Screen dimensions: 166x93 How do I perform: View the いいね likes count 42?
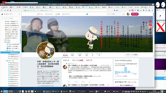point(87,55)
